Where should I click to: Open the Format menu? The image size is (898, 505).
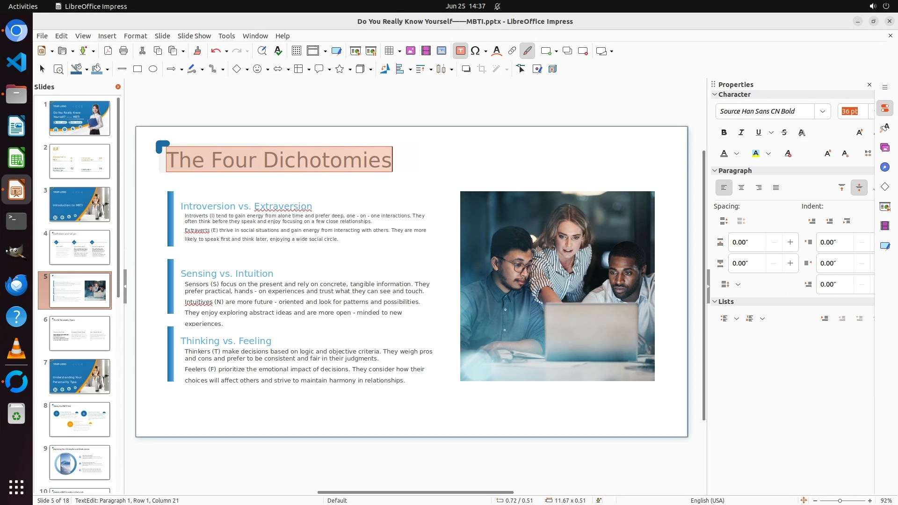click(135, 36)
